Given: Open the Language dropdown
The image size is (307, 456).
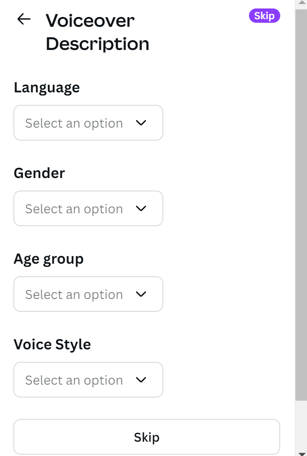Looking at the screenshot, I should [x=88, y=123].
